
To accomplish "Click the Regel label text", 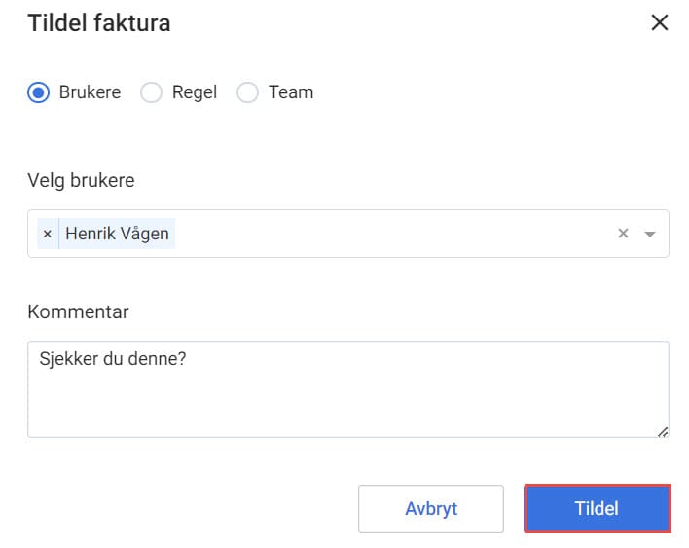I will coord(195,92).
